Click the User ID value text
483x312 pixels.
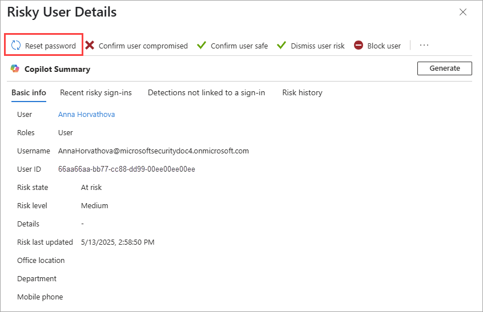tap(127, 169)
